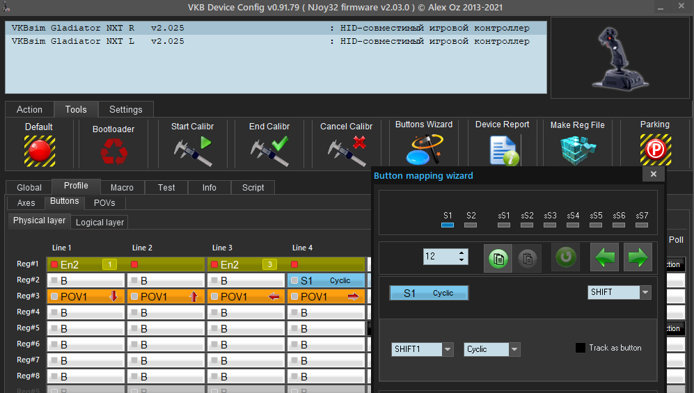Viewport: 694px width, 393px height.
Task: Switch to the Settings tab
Action: [126, 109]
